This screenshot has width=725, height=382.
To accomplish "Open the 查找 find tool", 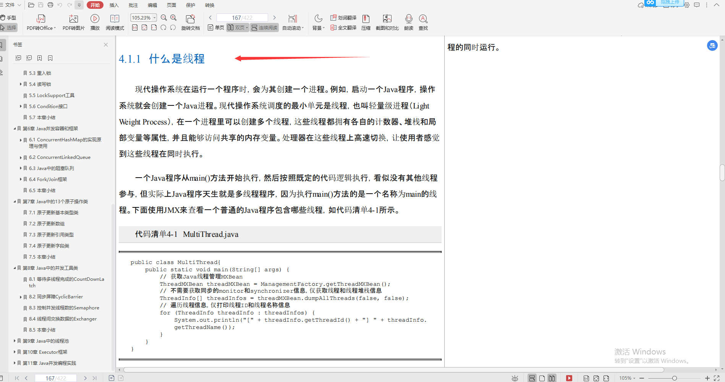I will point(423,22).
